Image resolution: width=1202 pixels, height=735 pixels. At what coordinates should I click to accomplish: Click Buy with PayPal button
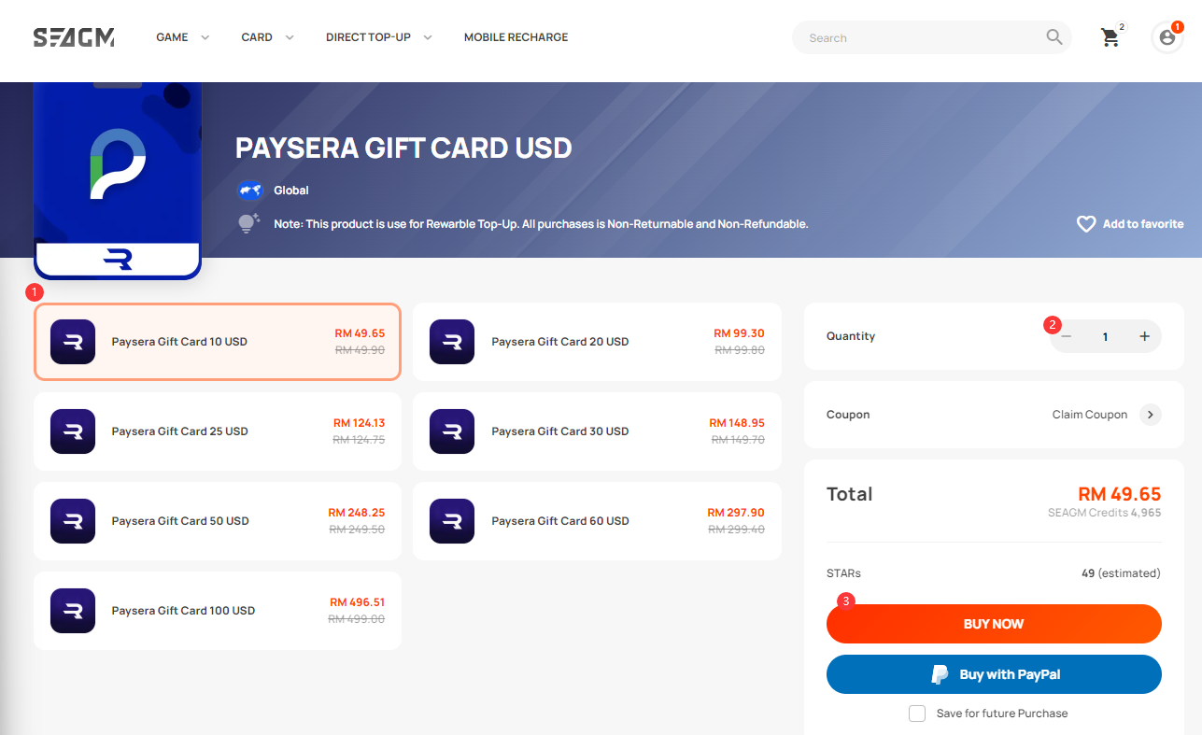click(x=994, y=674)
